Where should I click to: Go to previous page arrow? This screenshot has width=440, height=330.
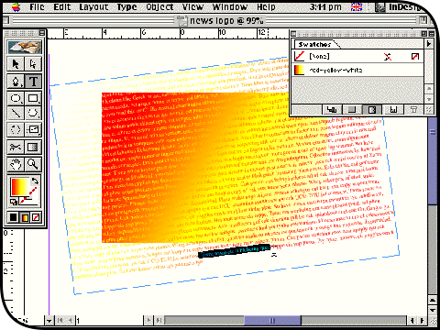(71, 320)
